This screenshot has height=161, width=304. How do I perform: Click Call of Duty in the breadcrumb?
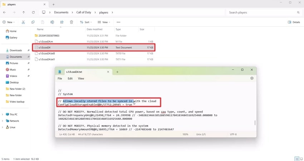point(84,12)
